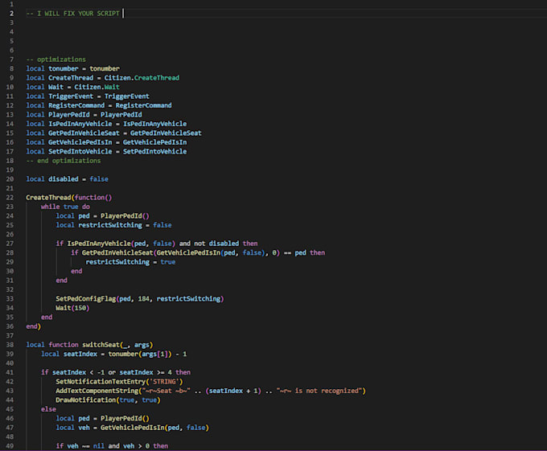
Task: Click the 'Wait(150)' call
Action: [73, 308]
